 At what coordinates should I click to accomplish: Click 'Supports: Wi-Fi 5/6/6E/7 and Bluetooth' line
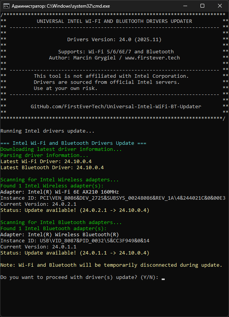point(116,52)
